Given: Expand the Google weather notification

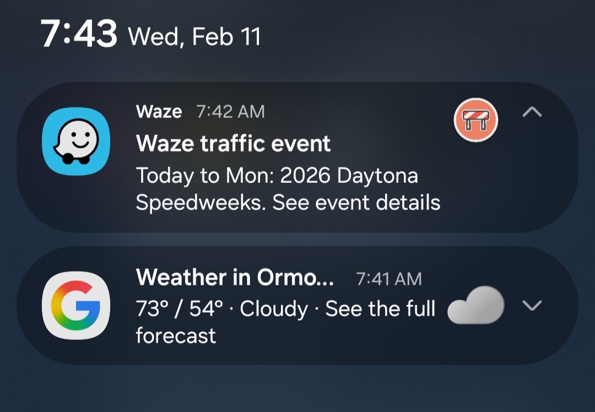Looking at the screenshot, I should 532,305.
